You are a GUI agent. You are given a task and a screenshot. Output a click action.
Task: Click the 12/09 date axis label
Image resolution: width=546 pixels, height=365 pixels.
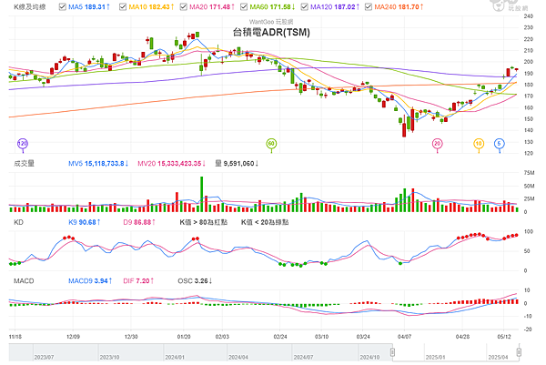click(x=73, y=337)
